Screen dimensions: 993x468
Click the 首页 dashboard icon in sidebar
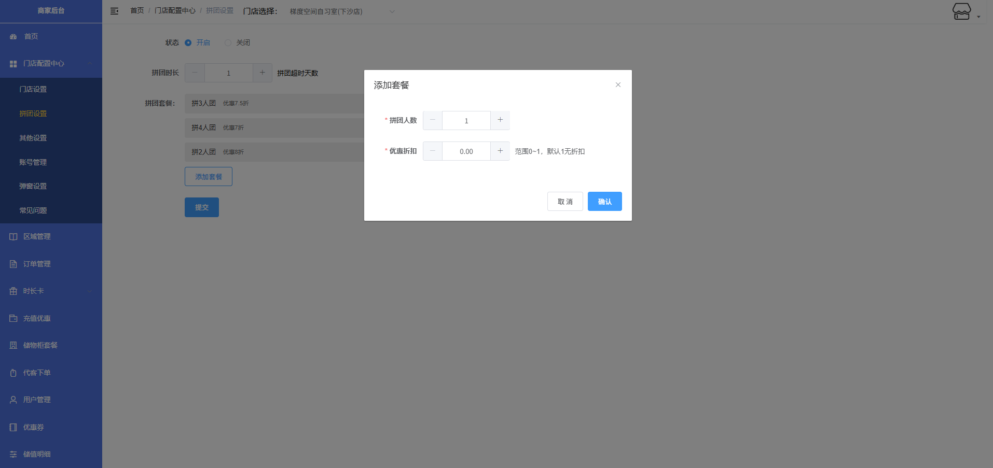(x=13, y=37)
